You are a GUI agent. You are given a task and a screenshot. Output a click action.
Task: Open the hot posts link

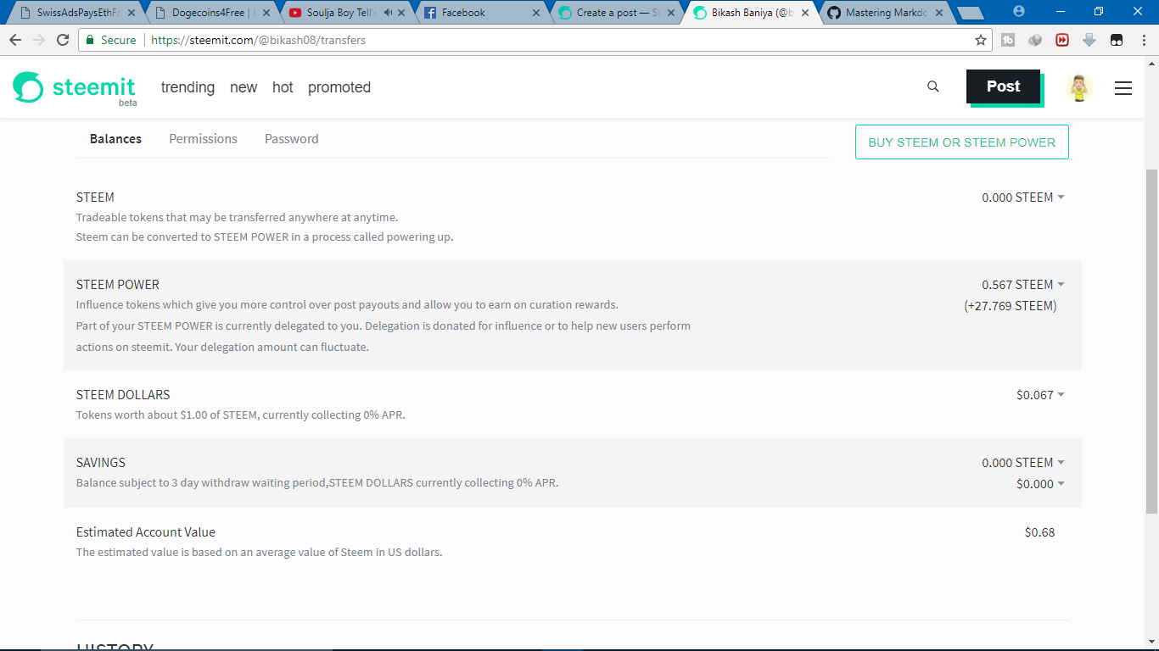pos(283,87)
